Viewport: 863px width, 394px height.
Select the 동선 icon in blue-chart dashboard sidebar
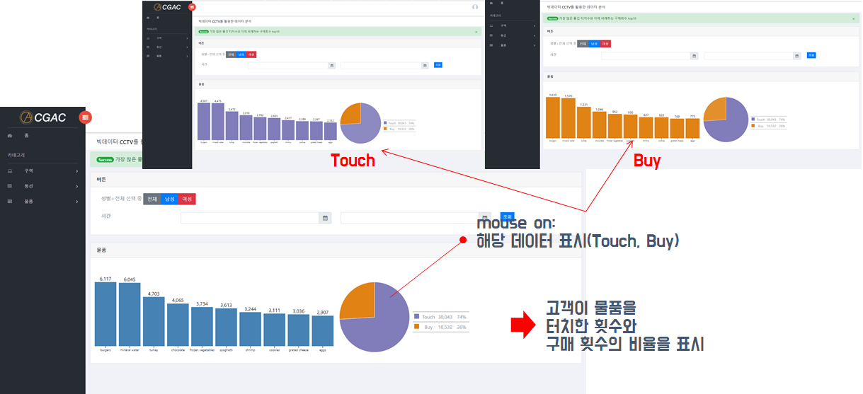[10, 186]
